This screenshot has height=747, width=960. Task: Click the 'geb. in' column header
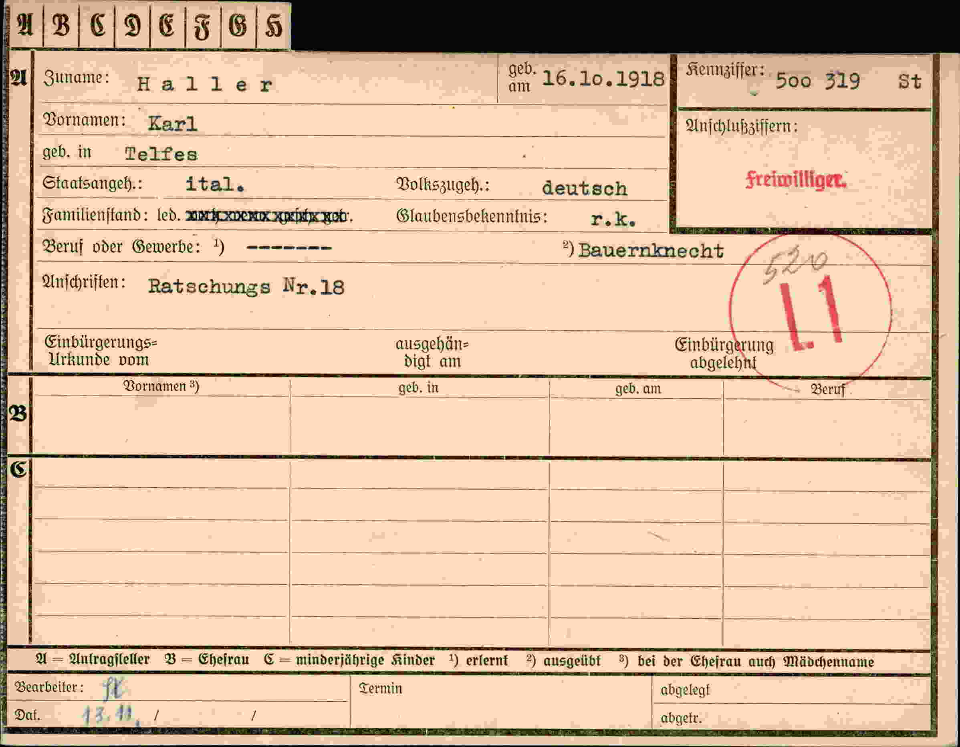tap(418, 388)
